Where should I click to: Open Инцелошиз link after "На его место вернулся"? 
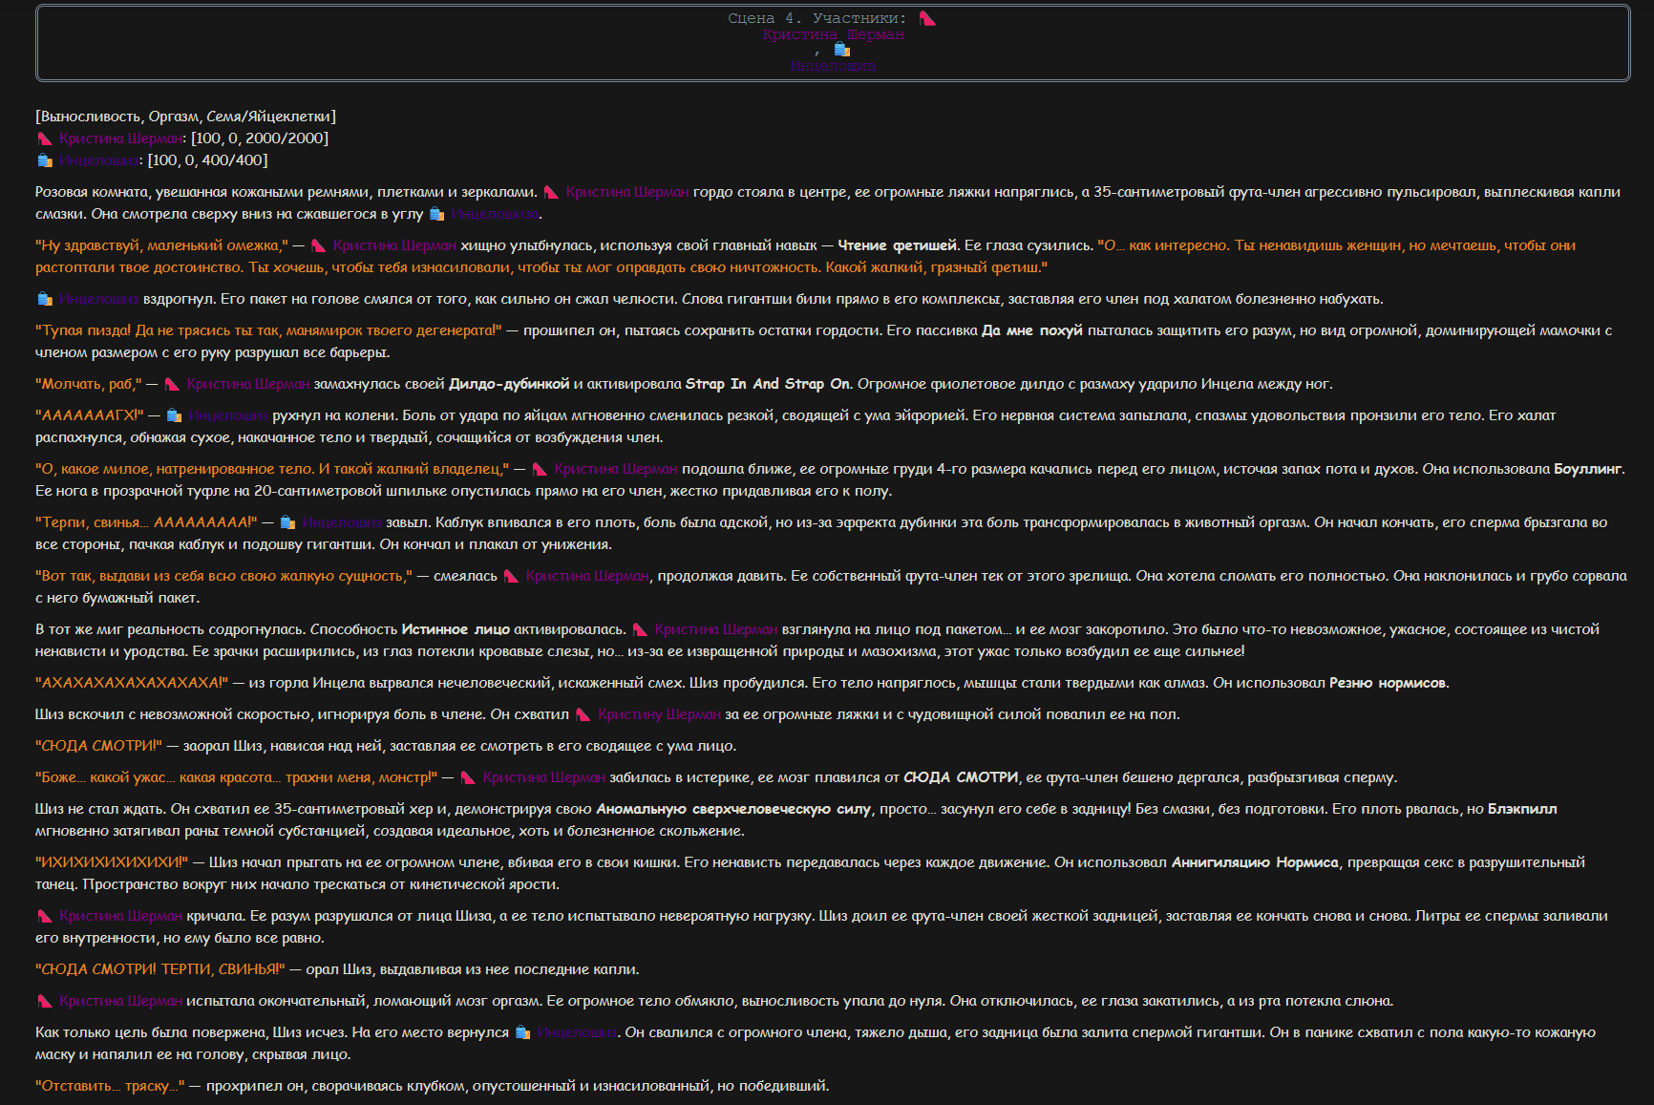tap(578, 1032)
